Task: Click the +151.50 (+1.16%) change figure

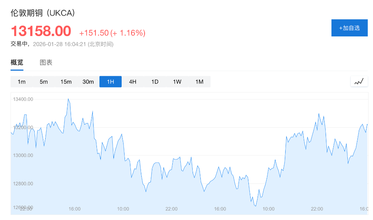Action: point(112,33)
